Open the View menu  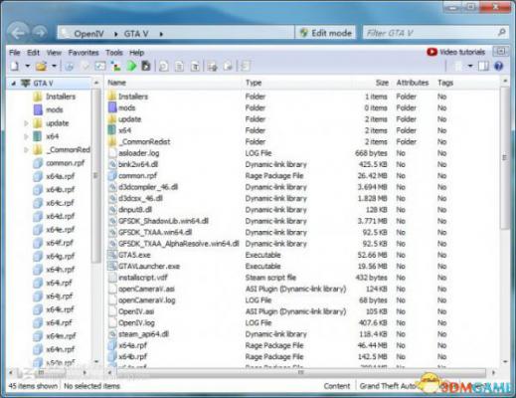pyautogui.click(x=54, y=53)
